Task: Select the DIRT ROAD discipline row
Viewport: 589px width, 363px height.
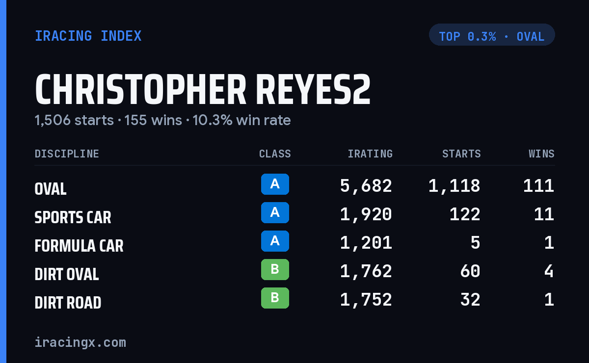Action: (294, 300)
